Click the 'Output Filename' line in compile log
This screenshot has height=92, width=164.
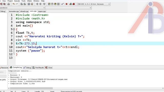tap(38, 79)
